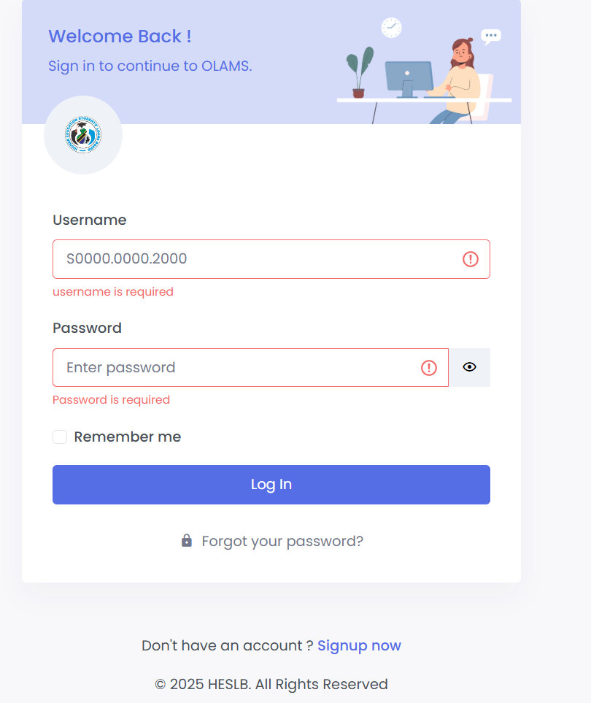Image resolution: width=591 pixels, height=703 pixels.
Task: Click the password field error exclamation icon
Action: click(x=429, y=367)
